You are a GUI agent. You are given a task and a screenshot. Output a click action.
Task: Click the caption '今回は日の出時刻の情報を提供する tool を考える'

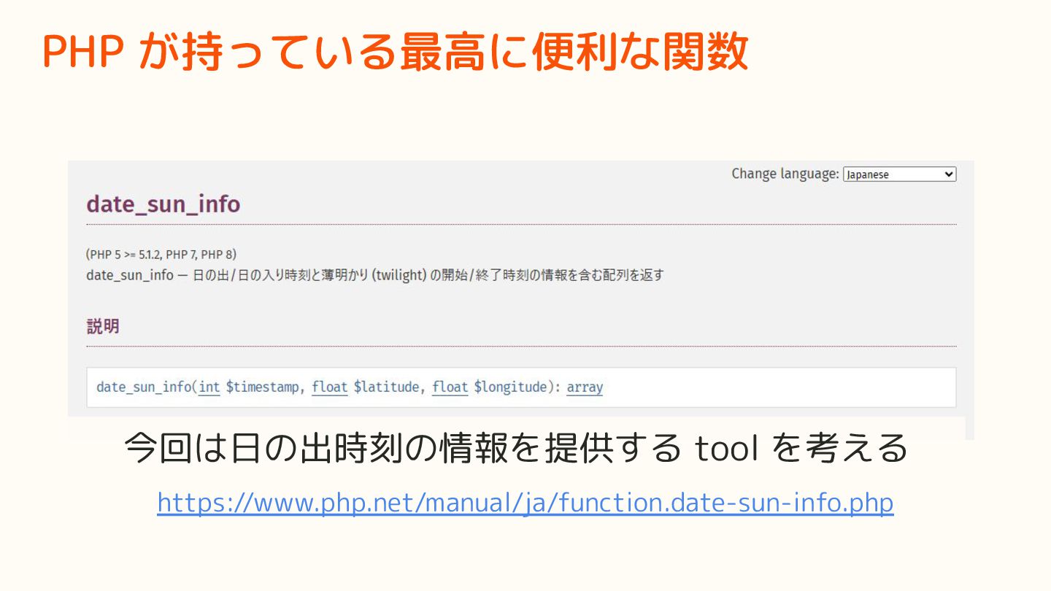[x=516, y=447]
